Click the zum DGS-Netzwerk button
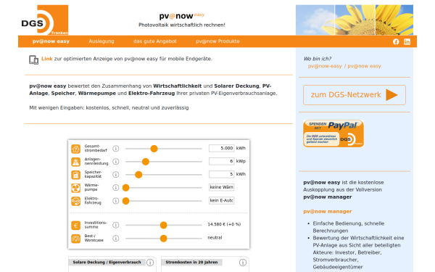This screenshot has width=435, height=272. coord(355,95)
